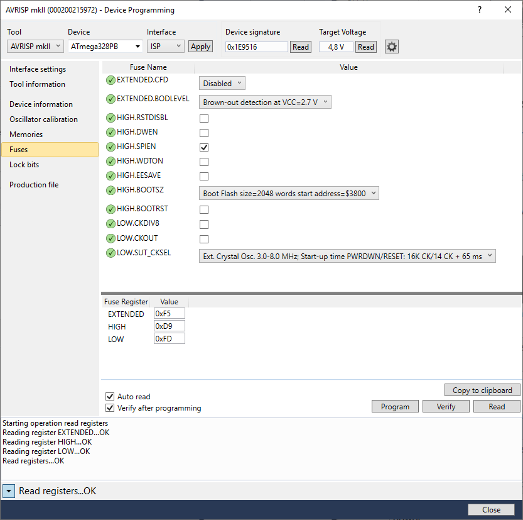Click the Target Voltage value field
The image size is (523, 520).
pyautogui.click(x=336, y=47)
